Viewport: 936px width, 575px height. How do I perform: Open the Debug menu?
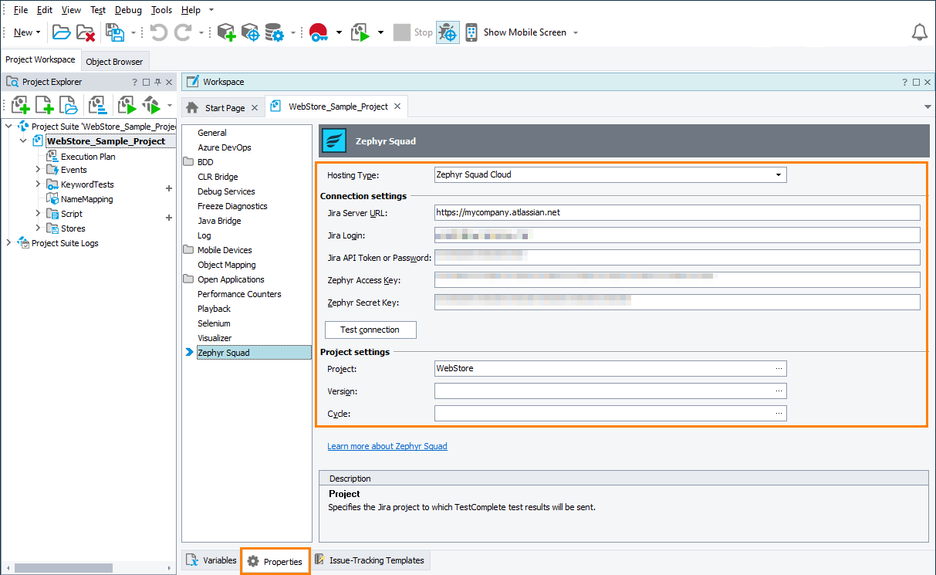[128, 10]
